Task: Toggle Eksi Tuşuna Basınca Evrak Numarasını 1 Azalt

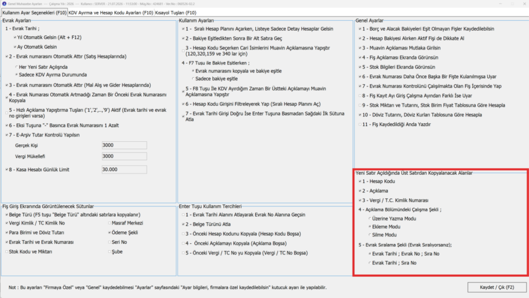Action: 7,125
